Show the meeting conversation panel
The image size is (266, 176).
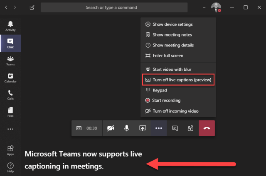(x=175, y=128)
